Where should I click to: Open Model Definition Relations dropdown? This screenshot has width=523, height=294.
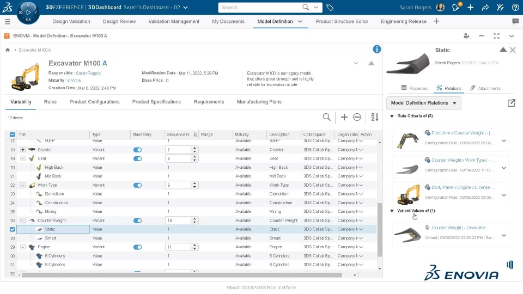click(x=424, y=103)
